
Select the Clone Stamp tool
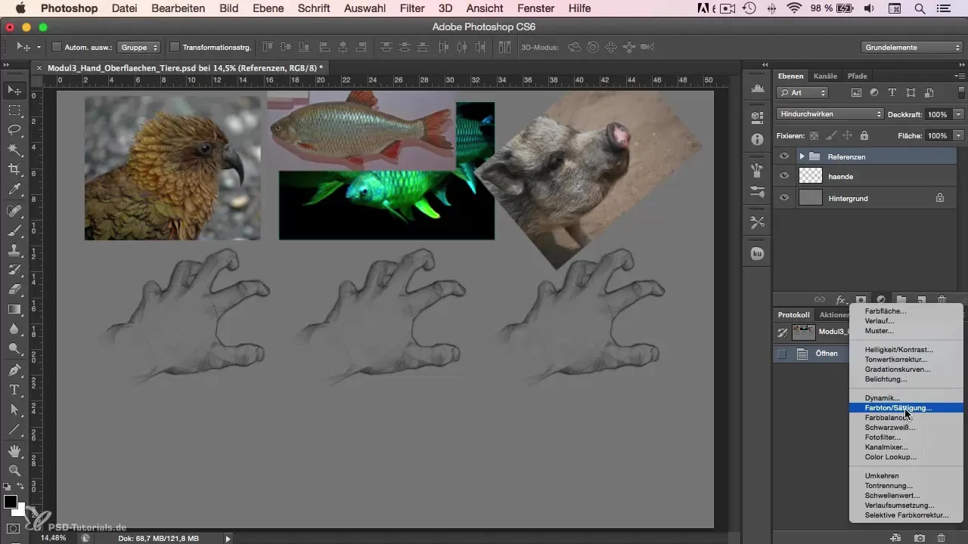(x=14, y=250)
